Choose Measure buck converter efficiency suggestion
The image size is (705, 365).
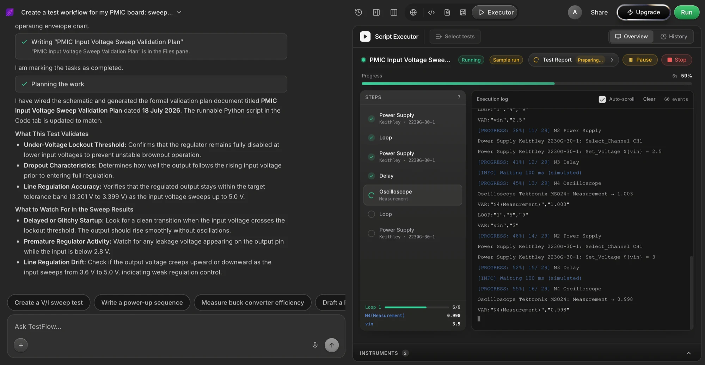pos(252,303)
